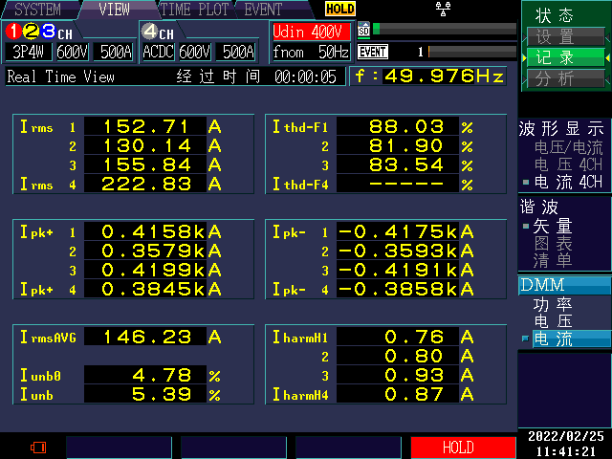
Task: Click the yellow HOLD indicator at top
Action: tap(339, 9)
